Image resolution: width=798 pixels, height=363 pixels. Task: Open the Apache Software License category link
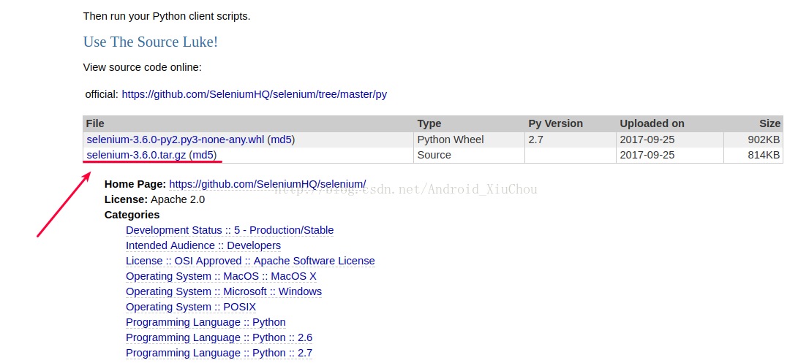coord(250,261)
